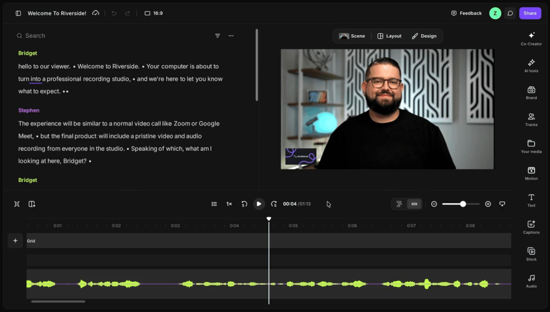Switch to the Layout tab
The height and width of the screenshot is (312, 550).
(x=389, y=36)
